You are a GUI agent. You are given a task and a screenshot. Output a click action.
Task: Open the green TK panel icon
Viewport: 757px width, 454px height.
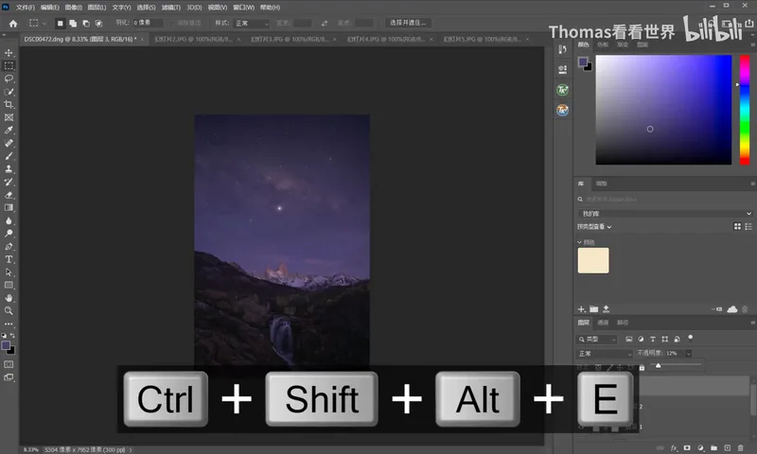[562, 90]
